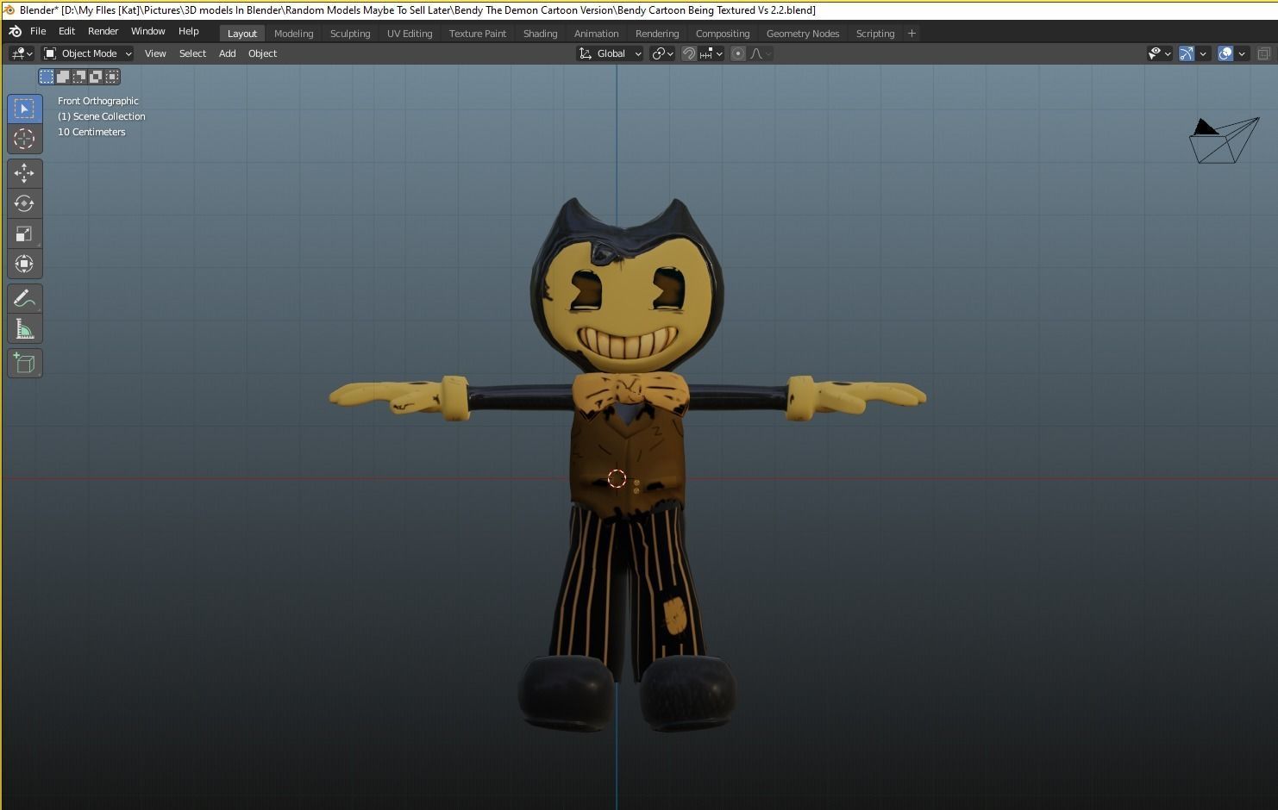The image size is (1278, 810).
Task: Switch to the Modeling workspace tab
Action: pyautogui.click(x=293, y=34)
